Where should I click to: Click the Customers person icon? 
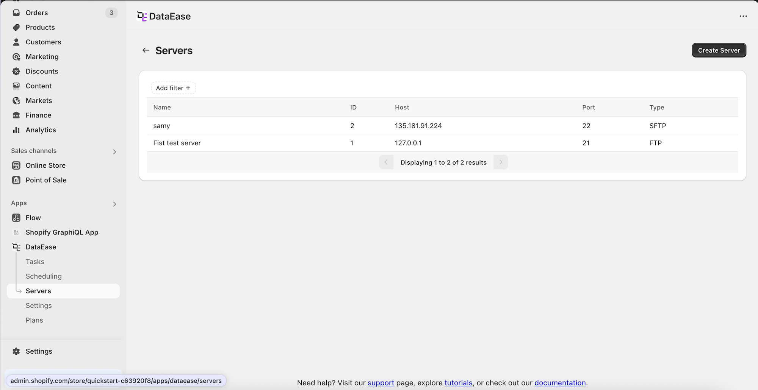coord(16,42)
